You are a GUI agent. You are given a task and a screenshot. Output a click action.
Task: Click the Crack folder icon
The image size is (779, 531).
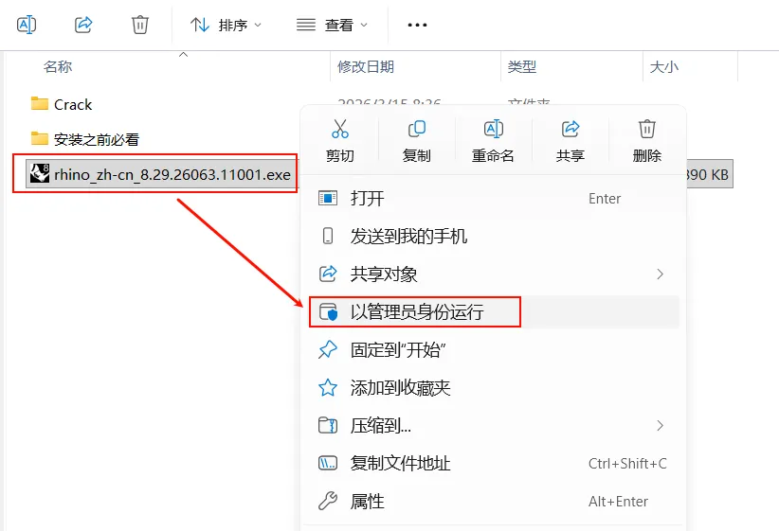click(x=39, y=104)
